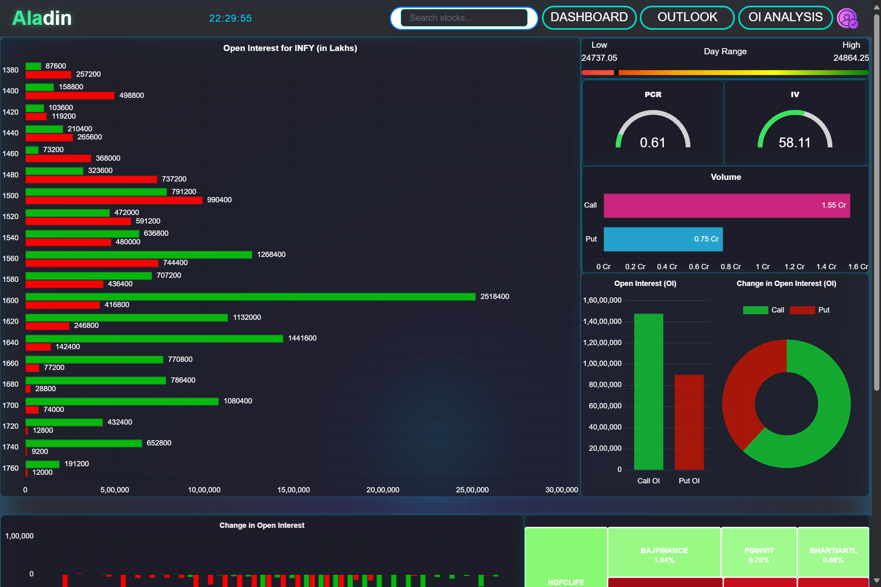881x587 pixels.
Task: Select the HDFCLIFE heatmap tile
Action: pyautogui.click(x=566, y=557)
